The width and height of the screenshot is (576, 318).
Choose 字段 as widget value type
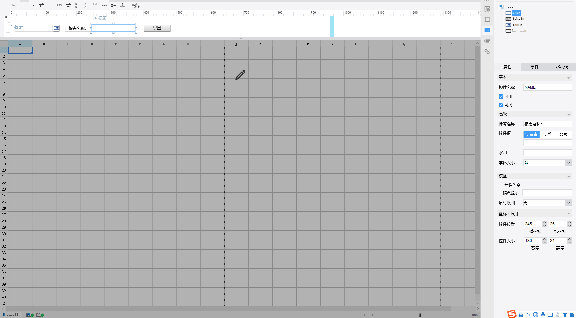click(547, 134)
